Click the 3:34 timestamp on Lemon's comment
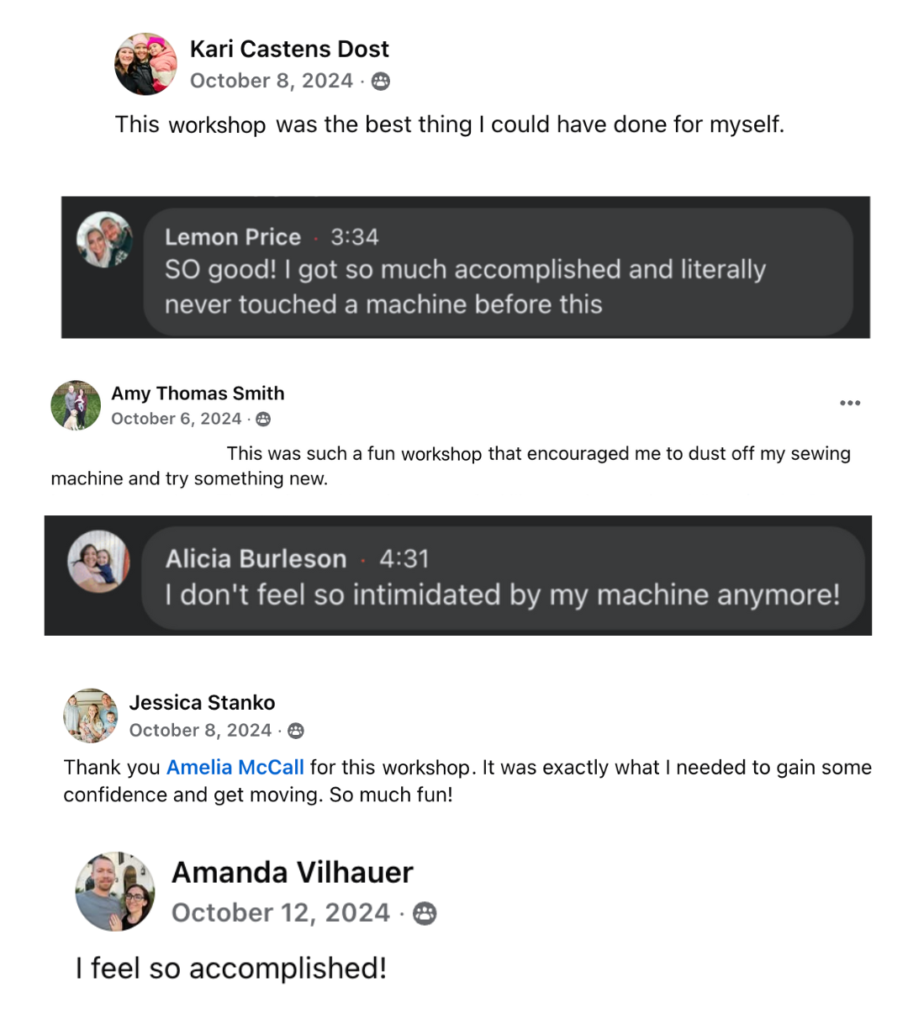Viewport: 908px width, 1009px height. pyautogui.click(x=354, y=237)
